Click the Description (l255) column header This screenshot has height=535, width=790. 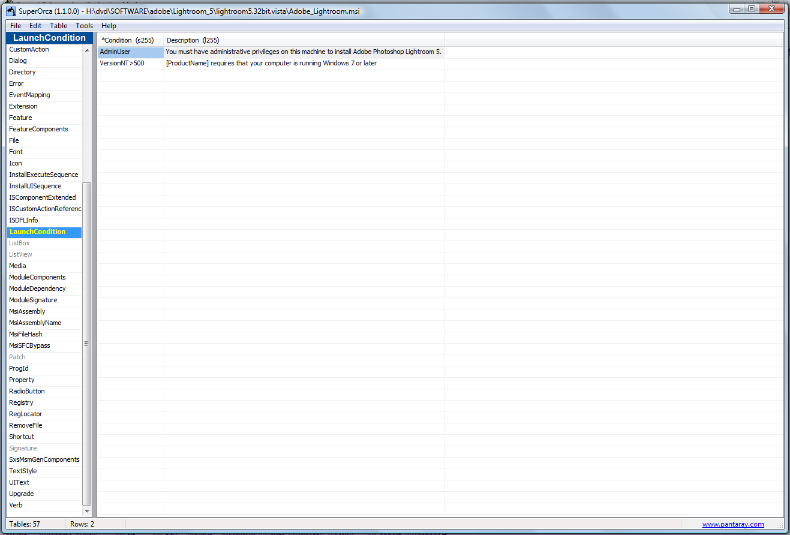click(304, 40)
